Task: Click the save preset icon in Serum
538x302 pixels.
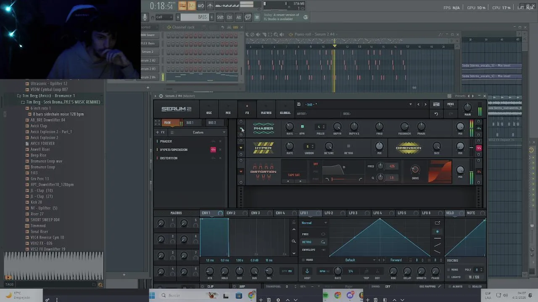Action: (x=298, y=104)
